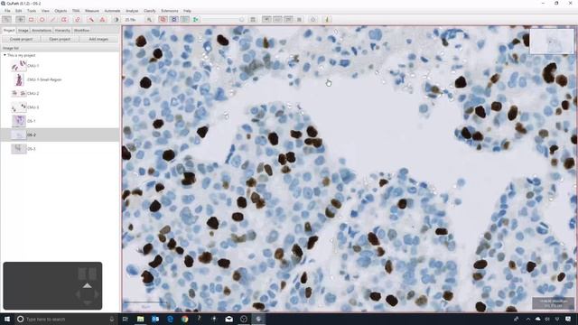This screenshot has width=578, height=325.
Task: Select the Line annotation tool
Action: tap(52, 19)
